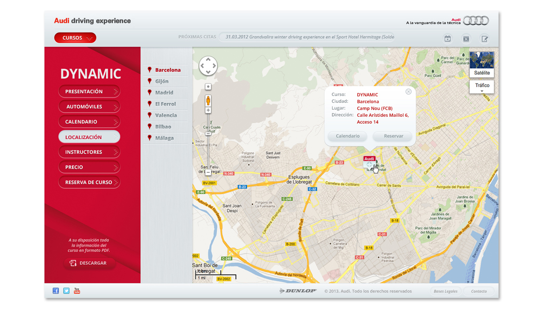
Task: Zoom out with the minus button
Action: coord(208,172)
